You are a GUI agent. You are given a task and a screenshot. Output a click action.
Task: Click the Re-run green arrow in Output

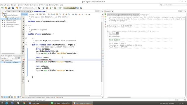click(x=105, y=14)
